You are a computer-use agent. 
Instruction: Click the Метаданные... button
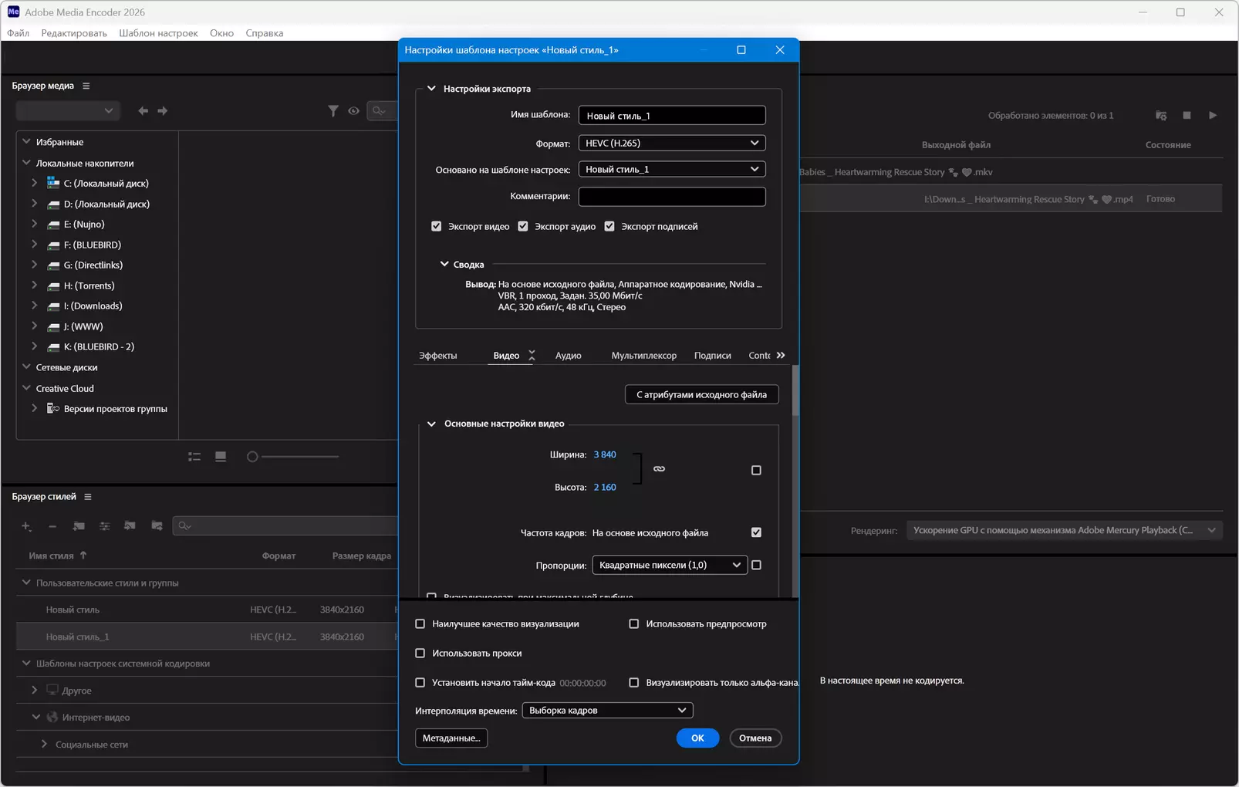(451, 738)
